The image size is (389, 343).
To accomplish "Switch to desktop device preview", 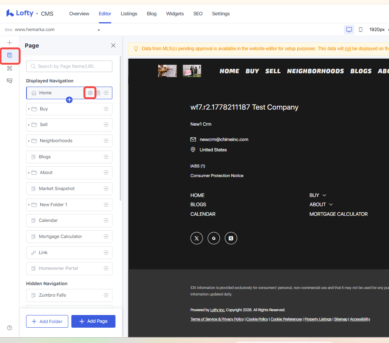I will pos(349,30).
